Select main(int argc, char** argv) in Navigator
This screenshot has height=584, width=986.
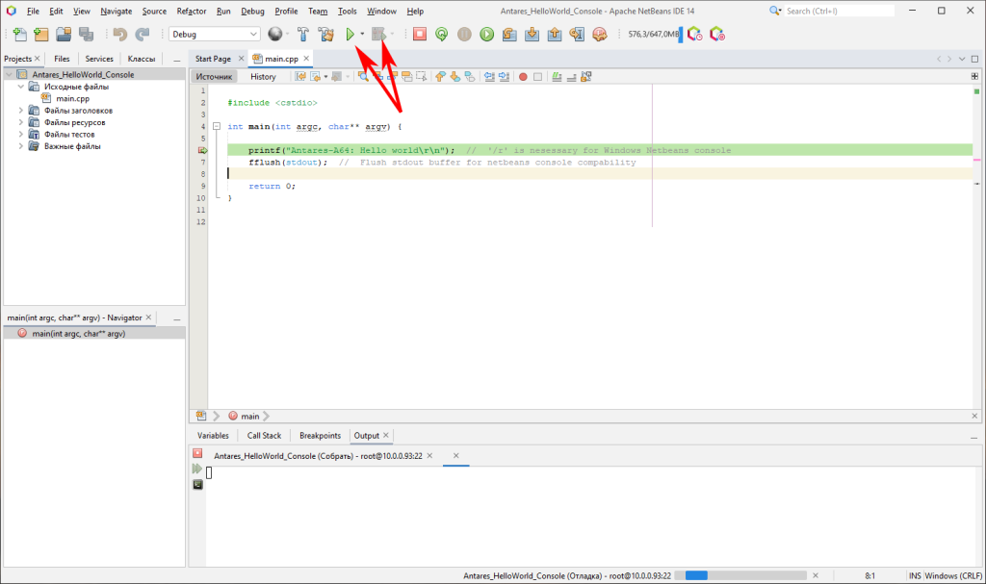(79, 334)
